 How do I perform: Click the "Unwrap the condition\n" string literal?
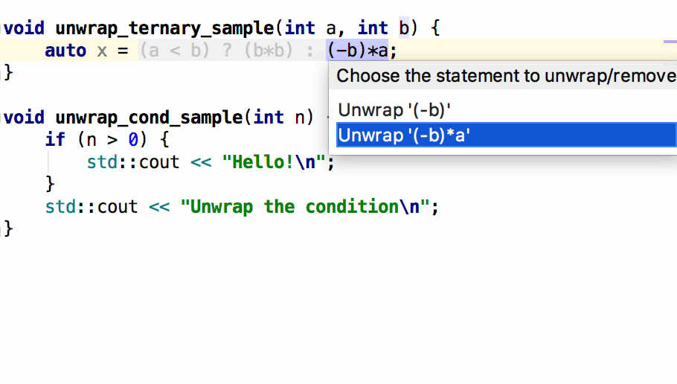tap(306, 207)
